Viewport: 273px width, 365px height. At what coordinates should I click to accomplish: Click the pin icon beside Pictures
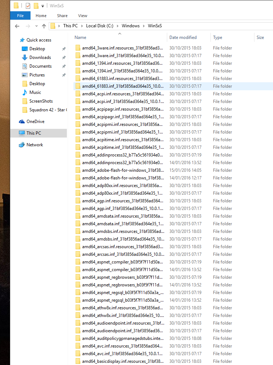(64, 75)
